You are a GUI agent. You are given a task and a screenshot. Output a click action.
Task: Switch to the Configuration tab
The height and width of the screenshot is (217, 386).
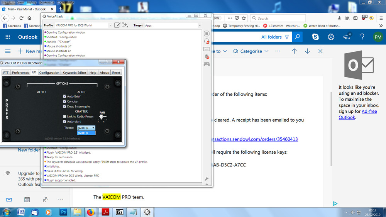[x=49, y=73]
